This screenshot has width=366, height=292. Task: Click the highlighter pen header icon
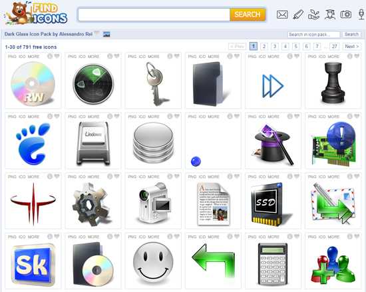pyautogui.click(x=298, y=15)
